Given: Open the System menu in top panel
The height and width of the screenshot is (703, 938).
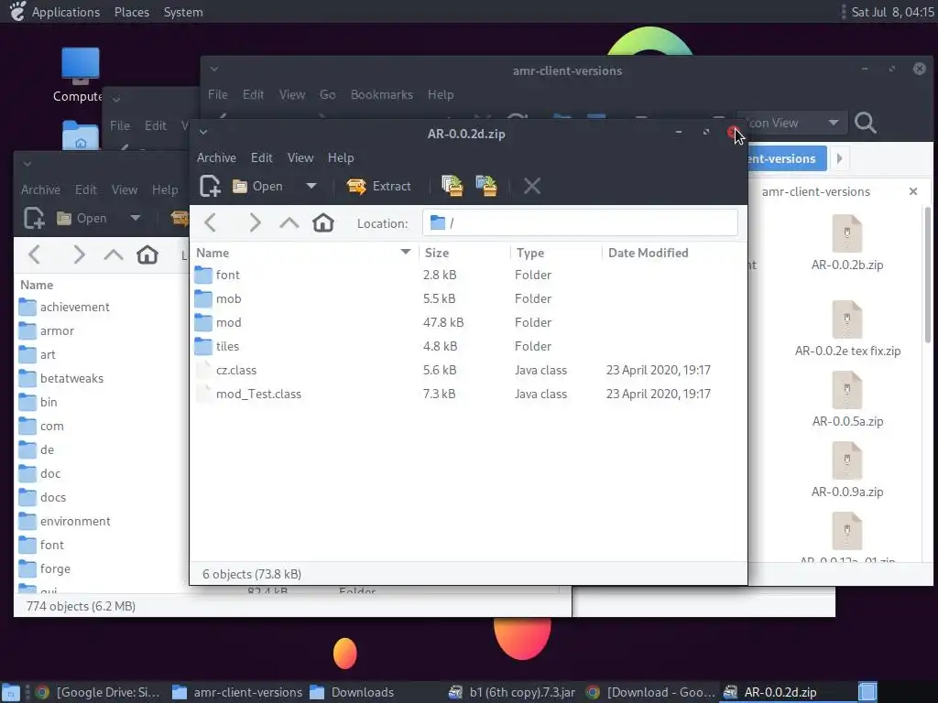Looking at the screenshot, I should [x=183, y=12].
